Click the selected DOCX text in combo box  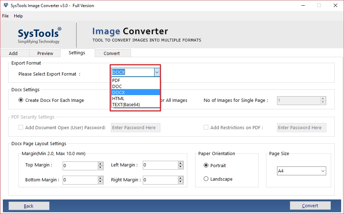119,72
